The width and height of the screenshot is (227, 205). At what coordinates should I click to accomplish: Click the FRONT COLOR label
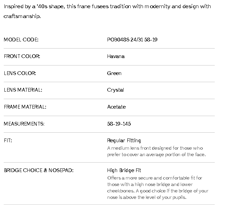[x=21, y=56]
